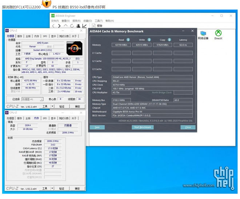Viewport: 240px width, 199px height.
Task: Switch to 主板 tab in top CPU-Z
Action: 28,36
